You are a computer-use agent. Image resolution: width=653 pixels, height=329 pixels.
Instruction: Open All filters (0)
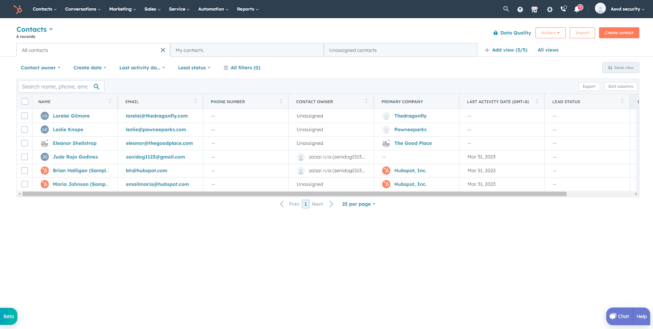242,68
